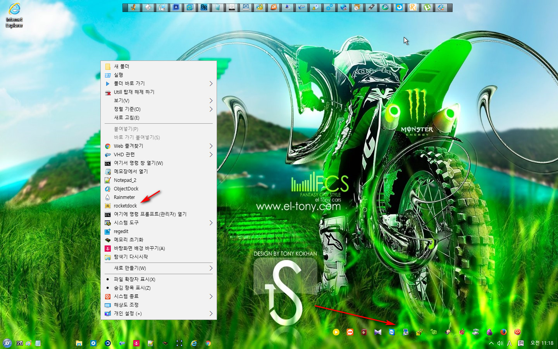Open 여기서 명령 창 열기(W)

pyautogui.click(x=158, y=163)
